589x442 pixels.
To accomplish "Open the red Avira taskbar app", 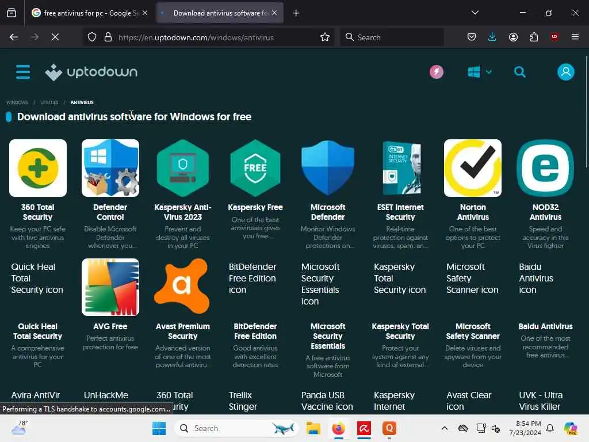I will coord(364,428).
